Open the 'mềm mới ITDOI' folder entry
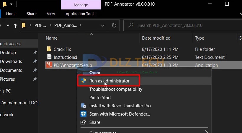242x133 pixels. (x=19, y=103)
